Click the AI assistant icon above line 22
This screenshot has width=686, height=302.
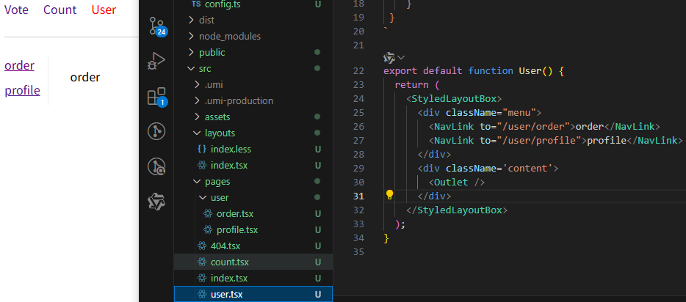(389, 57)
